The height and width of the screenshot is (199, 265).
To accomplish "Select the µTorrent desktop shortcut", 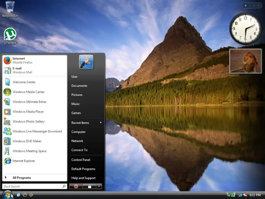I will tap(10, 36).
